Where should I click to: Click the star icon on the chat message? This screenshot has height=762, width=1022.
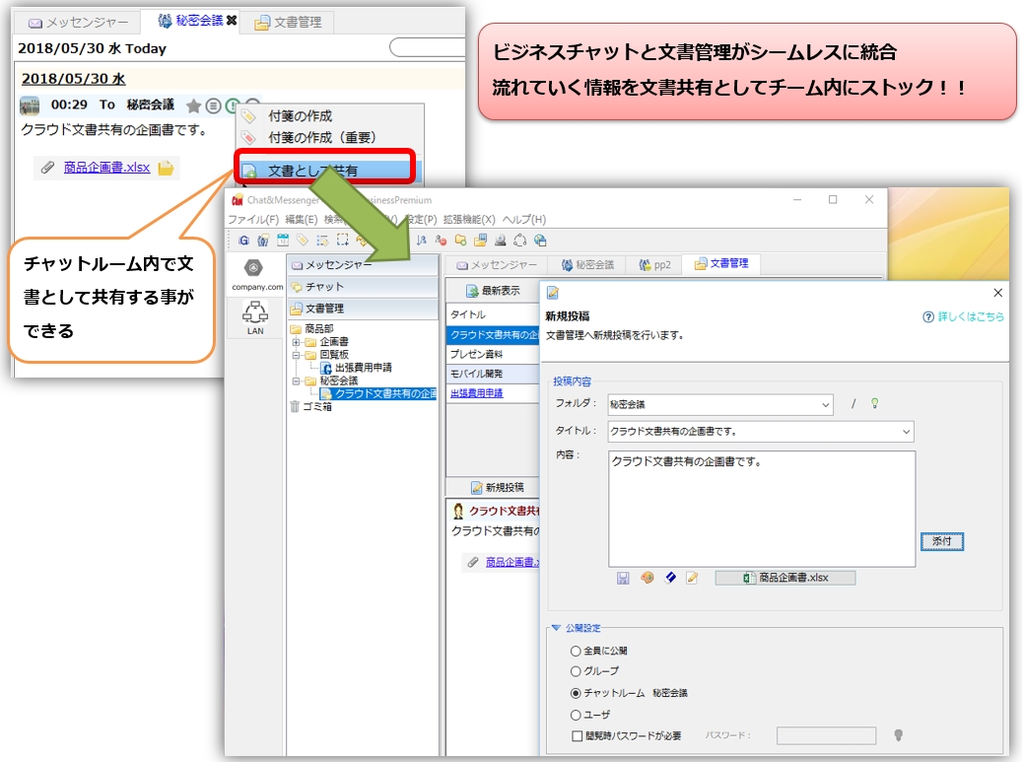click(x=194, y=105)
